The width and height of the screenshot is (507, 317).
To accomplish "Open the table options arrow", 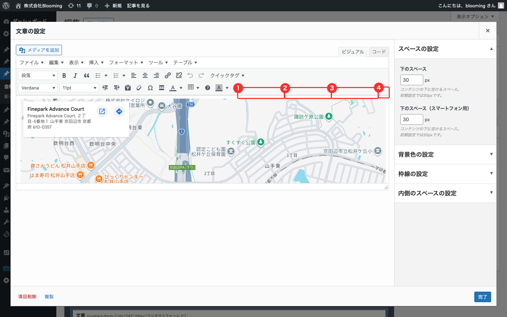I will pos(198,88).
